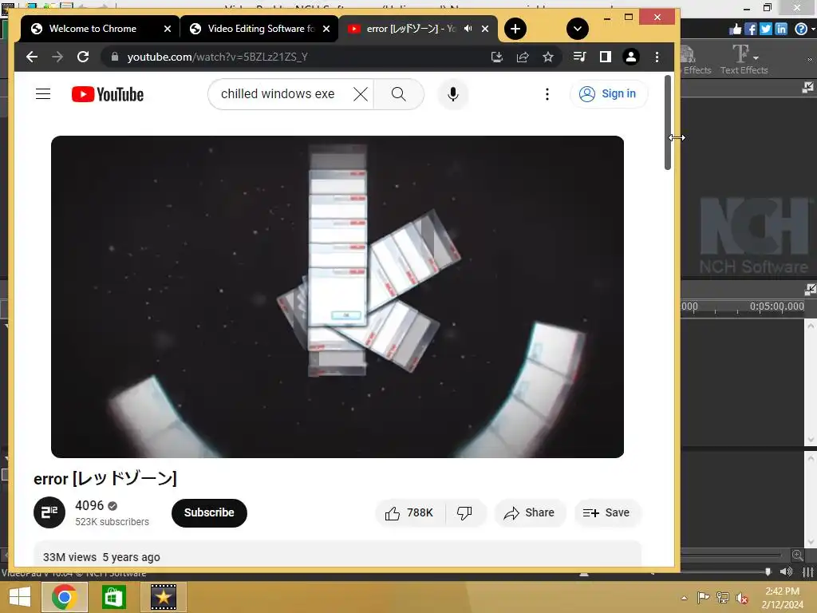Open YouTube settings three-dot menu
The image size is (817, 613).
pos(547,94)
